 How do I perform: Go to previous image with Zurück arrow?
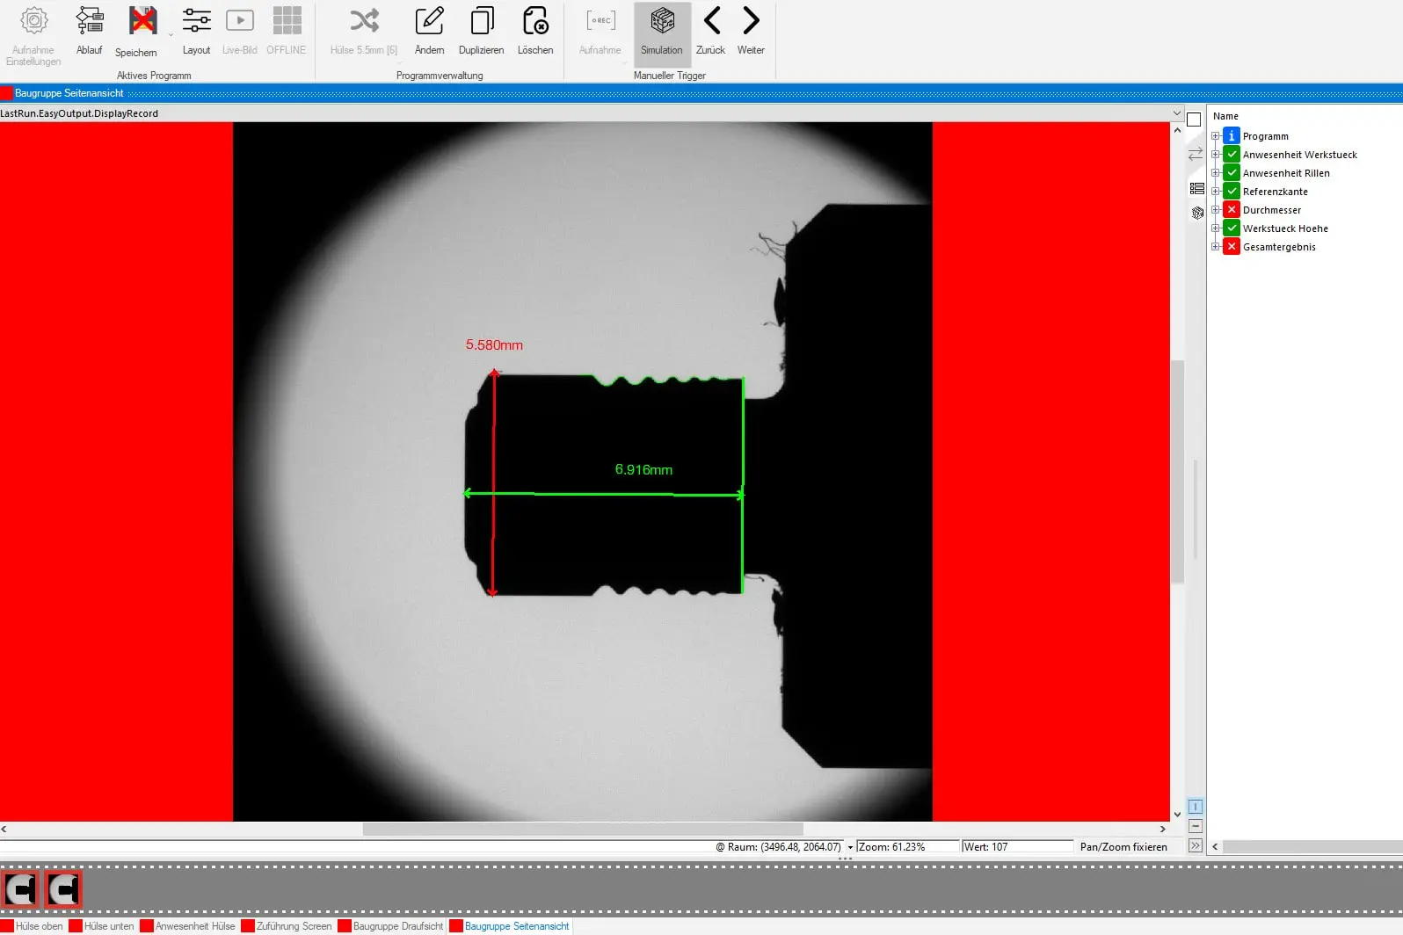tap(711, 22)
